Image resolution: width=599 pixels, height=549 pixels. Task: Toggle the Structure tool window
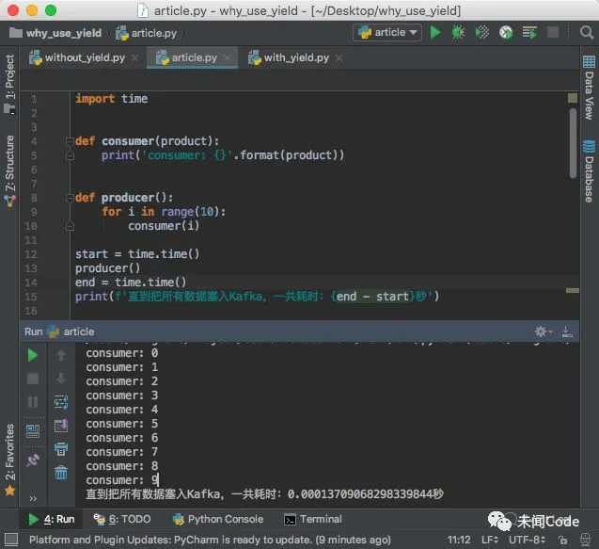(x=9, y=170)
